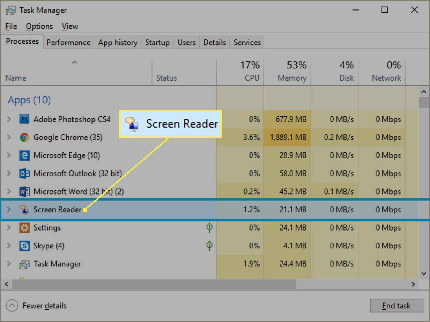Click the horizontal scrollbar right arrow

413,284
